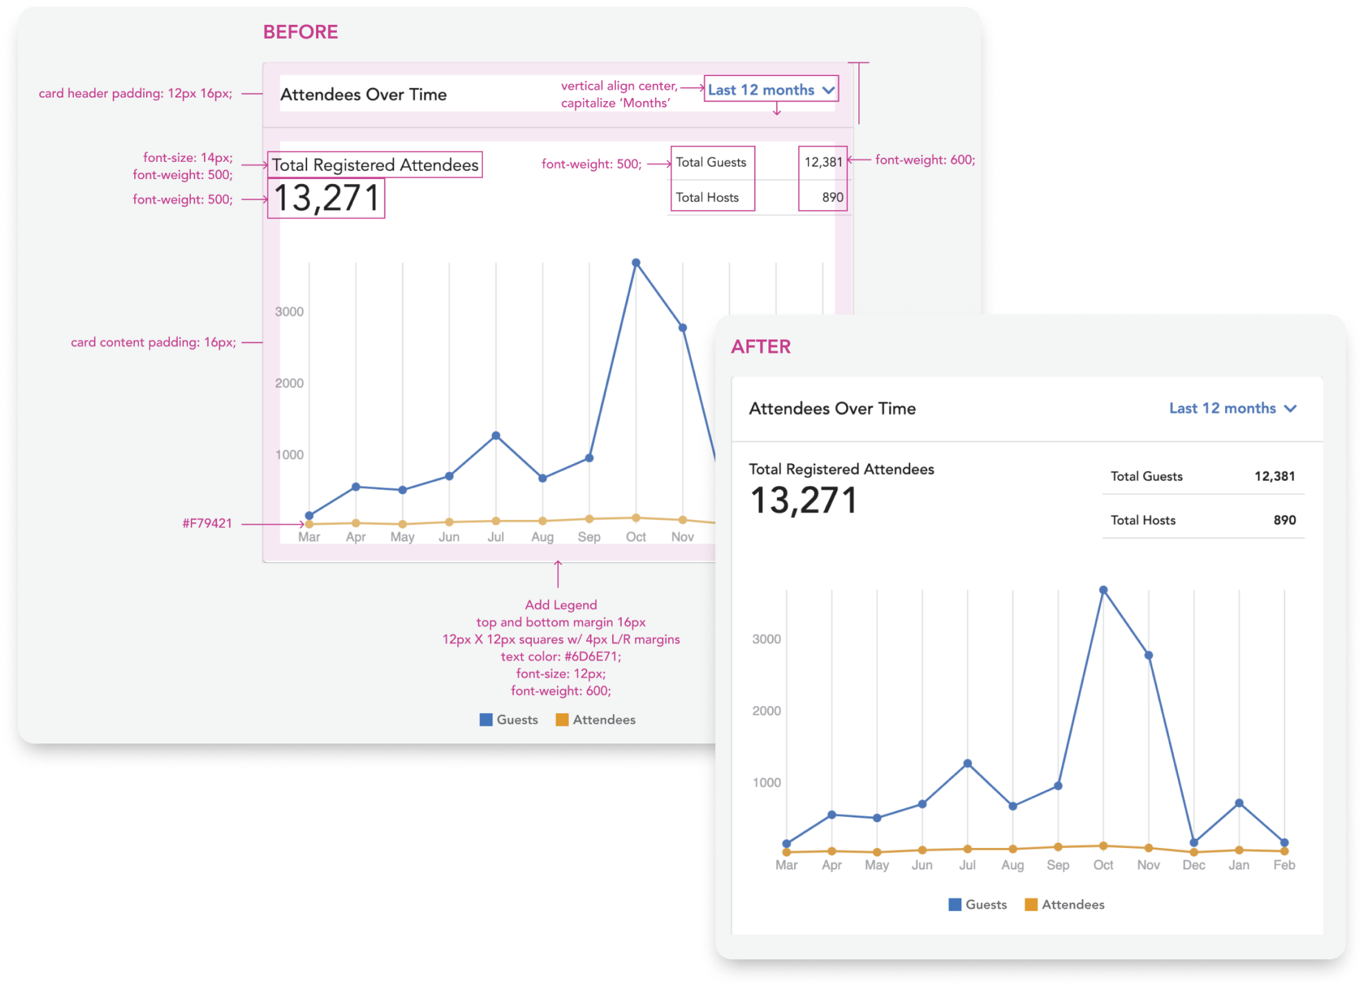The height and width of the screenshot is (989, 1364).
Task: Click chevron arrow in After card header
Action: 1290,409
